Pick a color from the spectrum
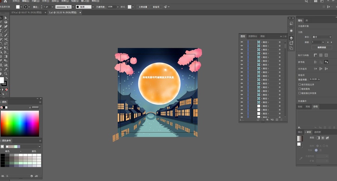337x181 pixels. tap(20, 124)
